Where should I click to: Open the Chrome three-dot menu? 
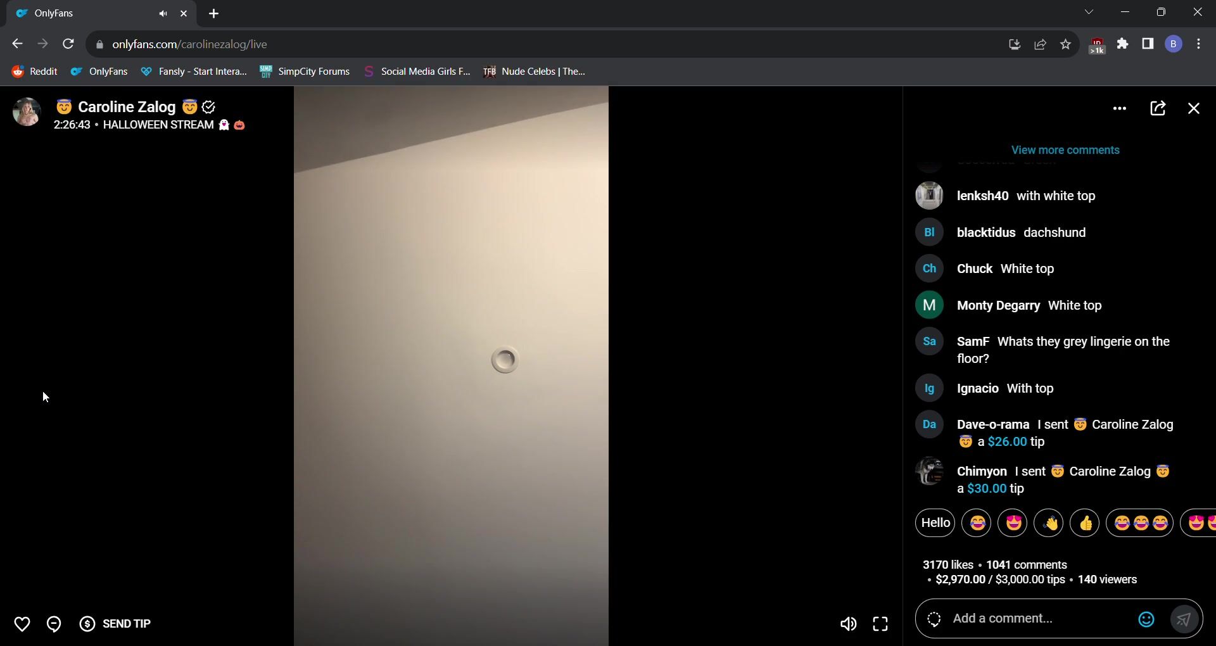point(1198,44)
